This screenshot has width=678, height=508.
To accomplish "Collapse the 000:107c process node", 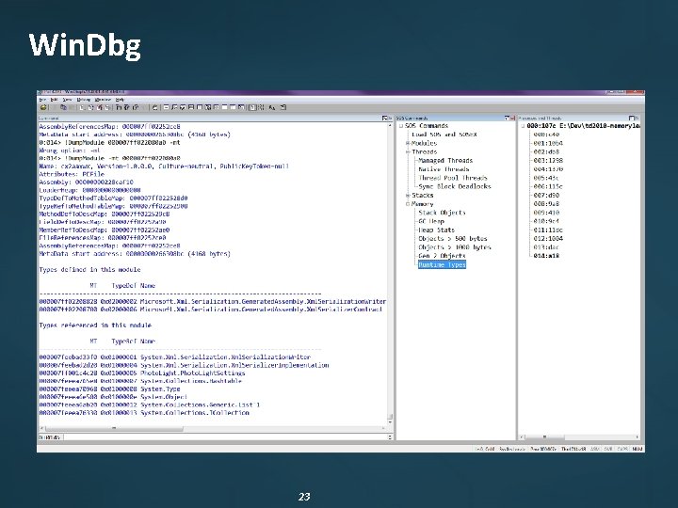I will coord(523,126).
